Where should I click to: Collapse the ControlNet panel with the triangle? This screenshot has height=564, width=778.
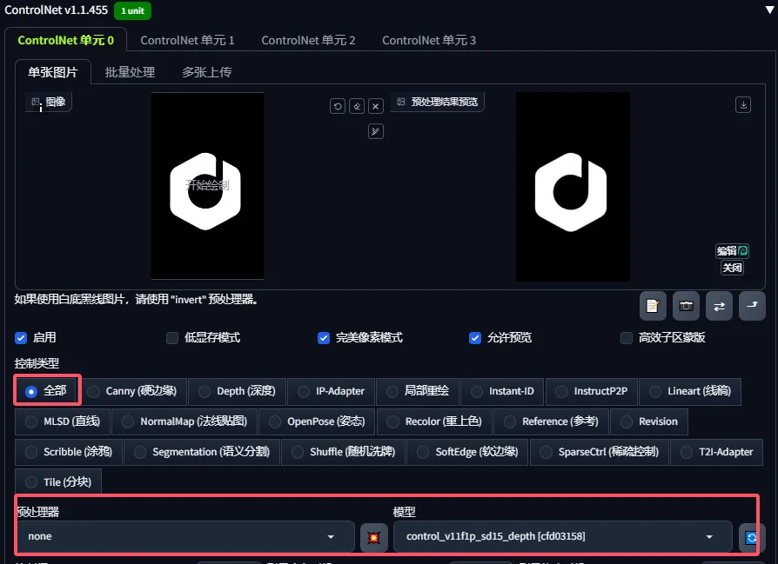pos(769,10)
